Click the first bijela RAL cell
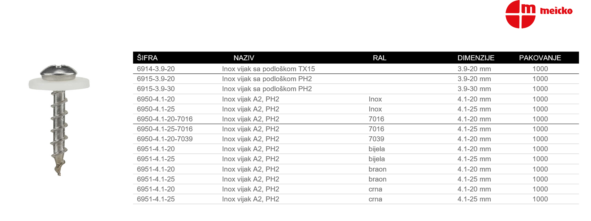The width and height of the screenshot is (591, 221). tap(377, 149)
